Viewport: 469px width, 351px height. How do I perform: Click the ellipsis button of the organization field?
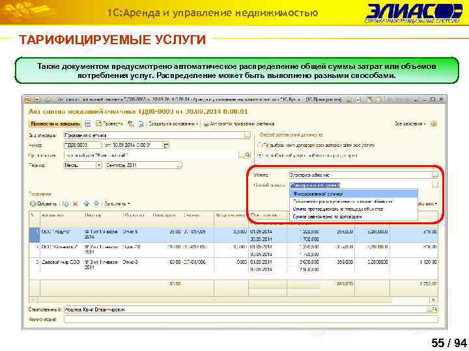click(x=242, y=155)
